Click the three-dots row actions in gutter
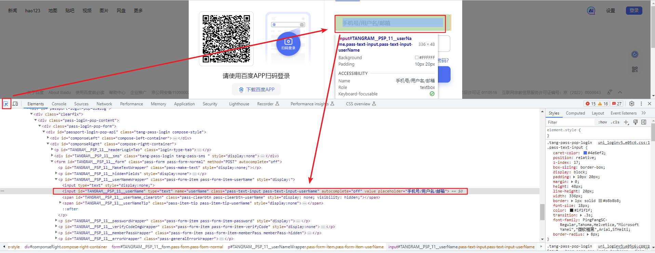This screenshot has width=655, height=253. [2, 191]
